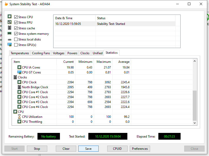This screenshot has height=156, width=209.
Task: Switch to the Temperatures tab
Action: coord(20,53)
